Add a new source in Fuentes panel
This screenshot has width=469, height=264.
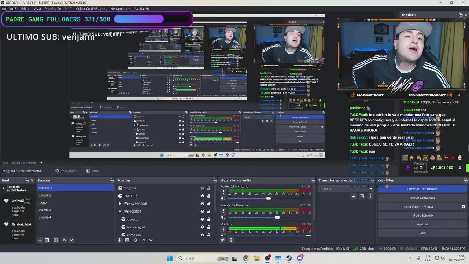[x=119, y=240]
